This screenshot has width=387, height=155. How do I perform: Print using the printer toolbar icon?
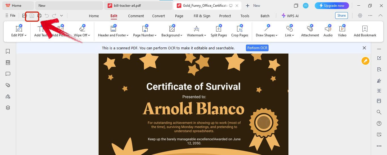pyautogui.click(x=39, y=16)
